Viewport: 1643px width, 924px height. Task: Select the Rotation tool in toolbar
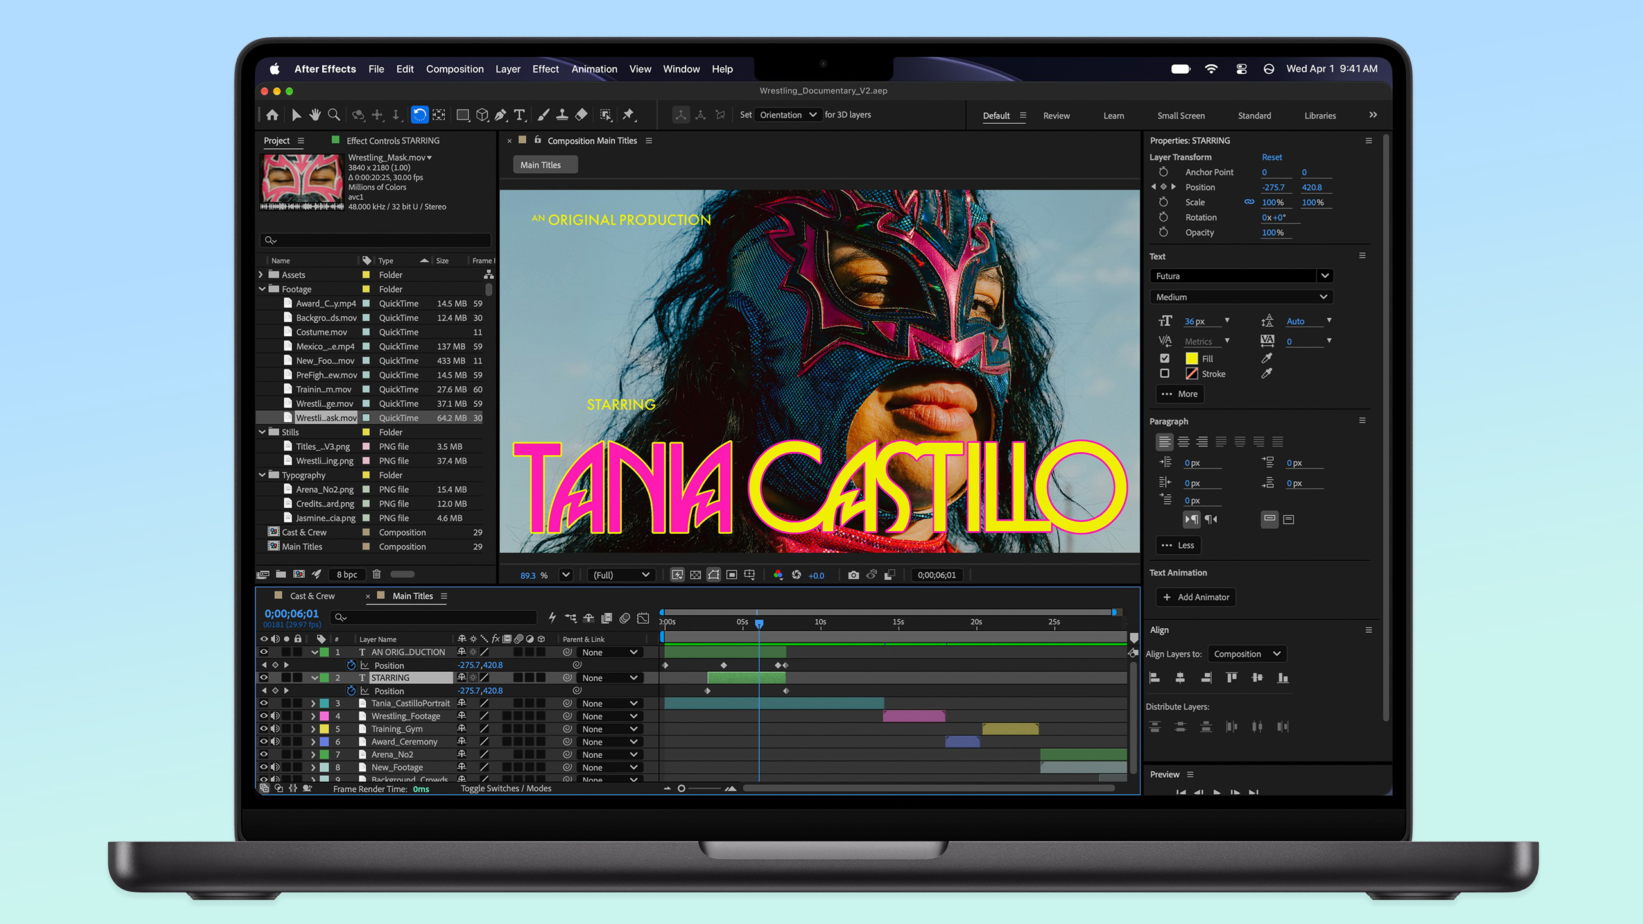click(419, 115)
